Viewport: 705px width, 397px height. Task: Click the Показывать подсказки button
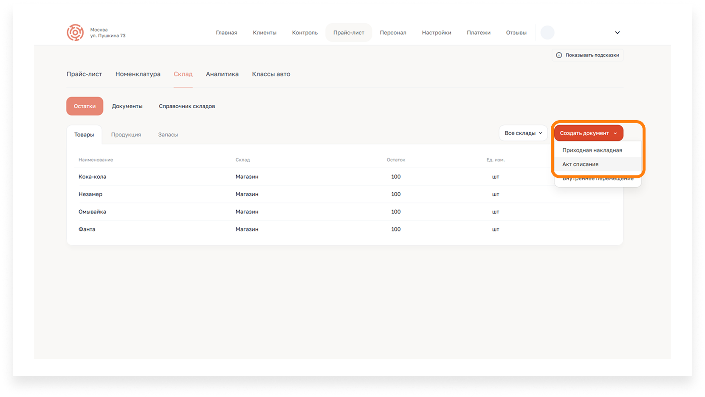point(588,55)
